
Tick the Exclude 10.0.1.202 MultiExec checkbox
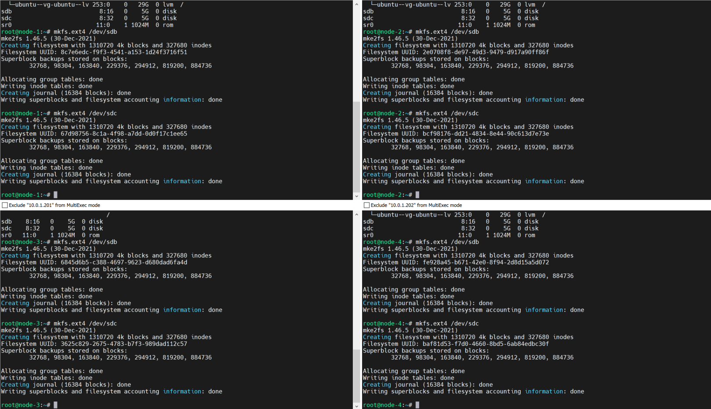[366, 205]
